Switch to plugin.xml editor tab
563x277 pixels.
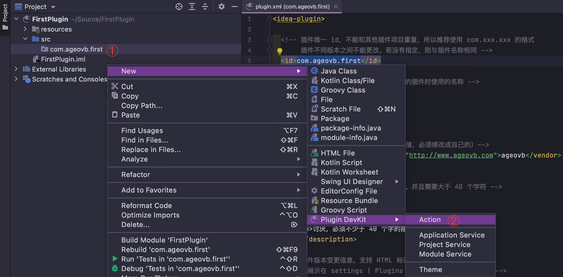tap(292, 6)
